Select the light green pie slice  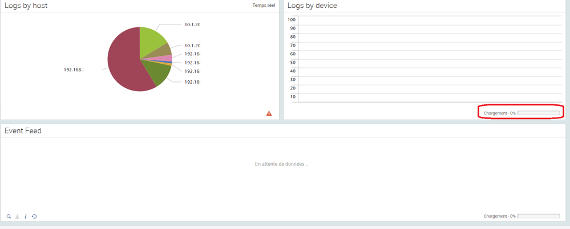(x=151, y=40)
